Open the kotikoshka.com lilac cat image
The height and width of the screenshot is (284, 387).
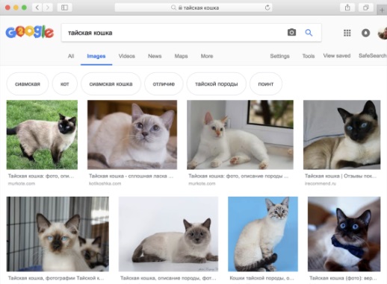pyautogui.click(x=132, y=135)
